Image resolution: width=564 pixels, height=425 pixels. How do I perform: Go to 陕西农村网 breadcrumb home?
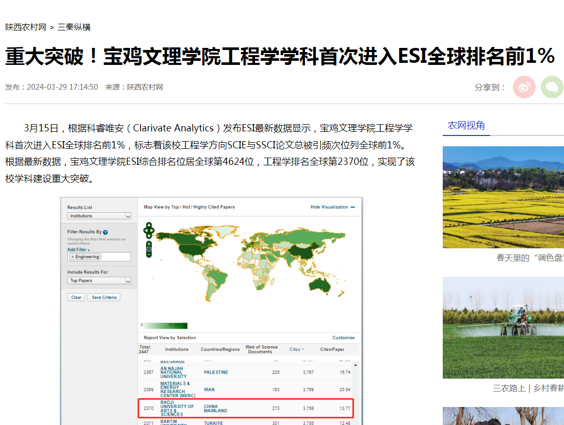click(x=26, y=27)
